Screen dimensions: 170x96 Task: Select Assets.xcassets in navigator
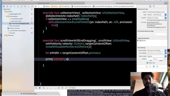[15, 28]
